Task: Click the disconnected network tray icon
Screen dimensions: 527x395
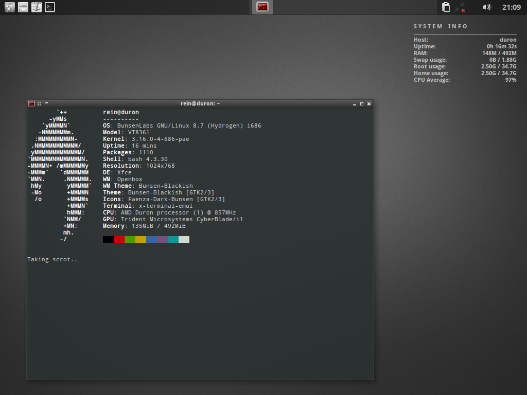Action: coord(460,7)
